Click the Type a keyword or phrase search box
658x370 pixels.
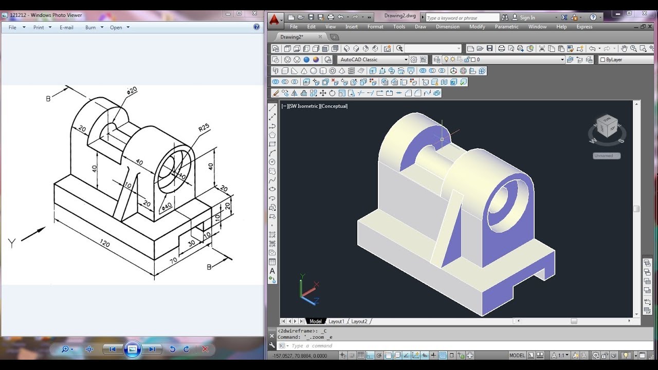tap(462, 18)
